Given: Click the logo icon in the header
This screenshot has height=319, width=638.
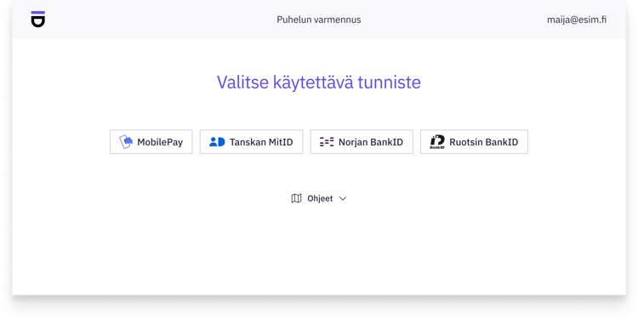Looking at the screenshot, I should [37, 19].
